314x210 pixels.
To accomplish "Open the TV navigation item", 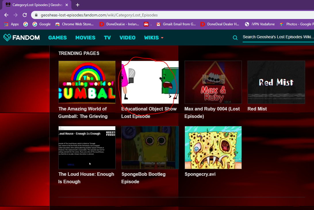I will 107,38.
